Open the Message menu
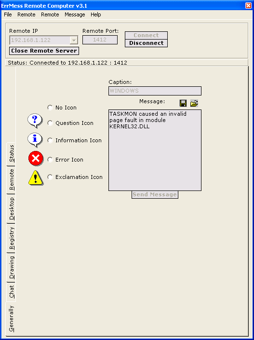Screen dimensions: 254x340 click(x=75, y=14)
